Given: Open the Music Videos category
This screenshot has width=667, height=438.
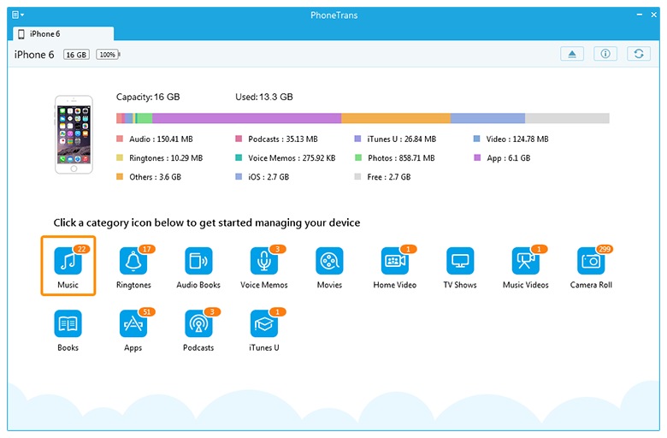Looking at the screenshot, I should point(525,261).
